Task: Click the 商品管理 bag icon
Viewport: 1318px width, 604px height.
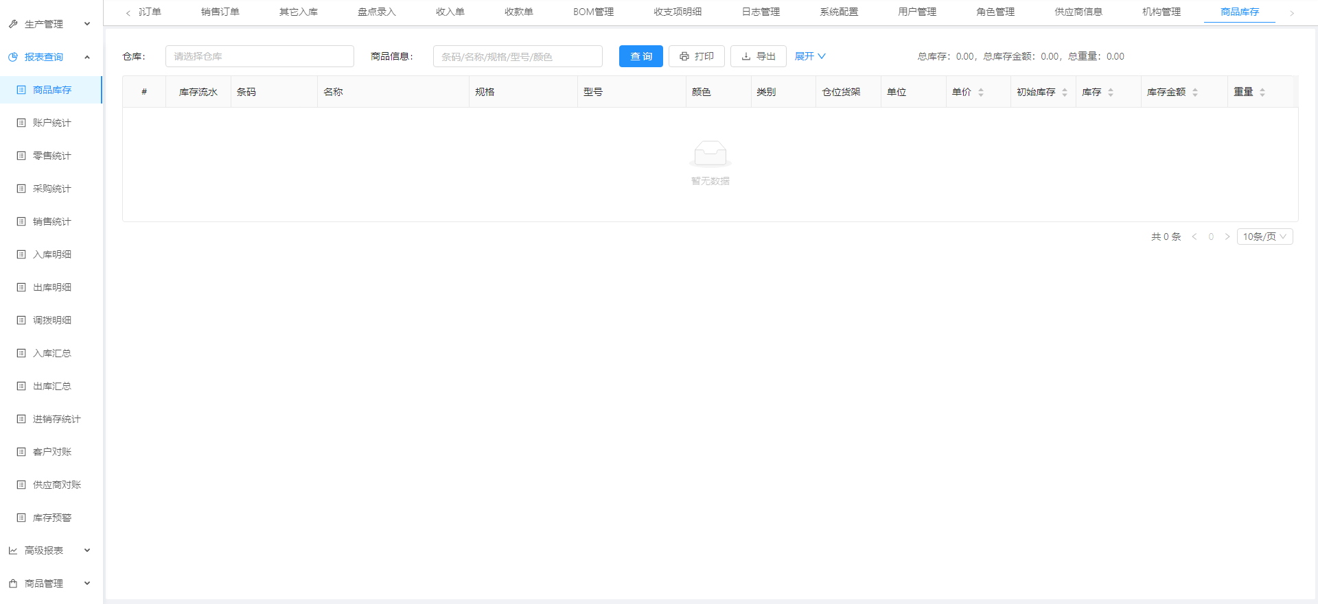Action: pos(13,583)
